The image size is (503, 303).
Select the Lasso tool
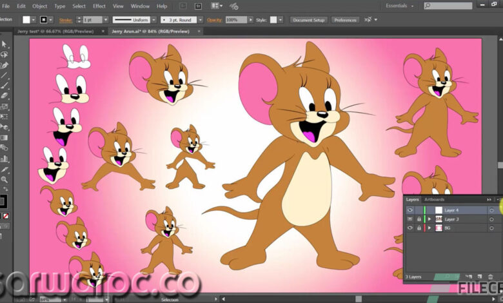coord(4,55)
